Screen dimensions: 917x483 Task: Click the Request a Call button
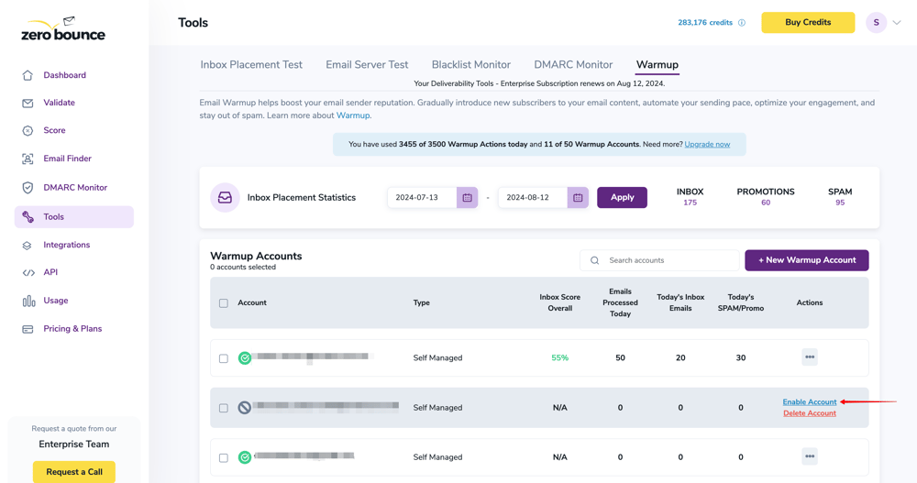[x=73, y=472]
